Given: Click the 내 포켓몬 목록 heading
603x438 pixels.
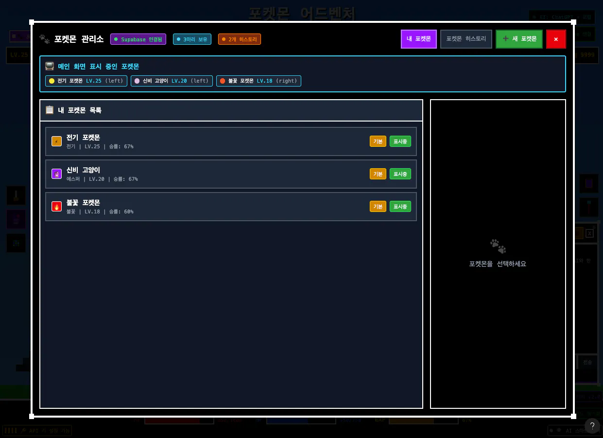Looking at the screenshot, I should click(80, 110).
